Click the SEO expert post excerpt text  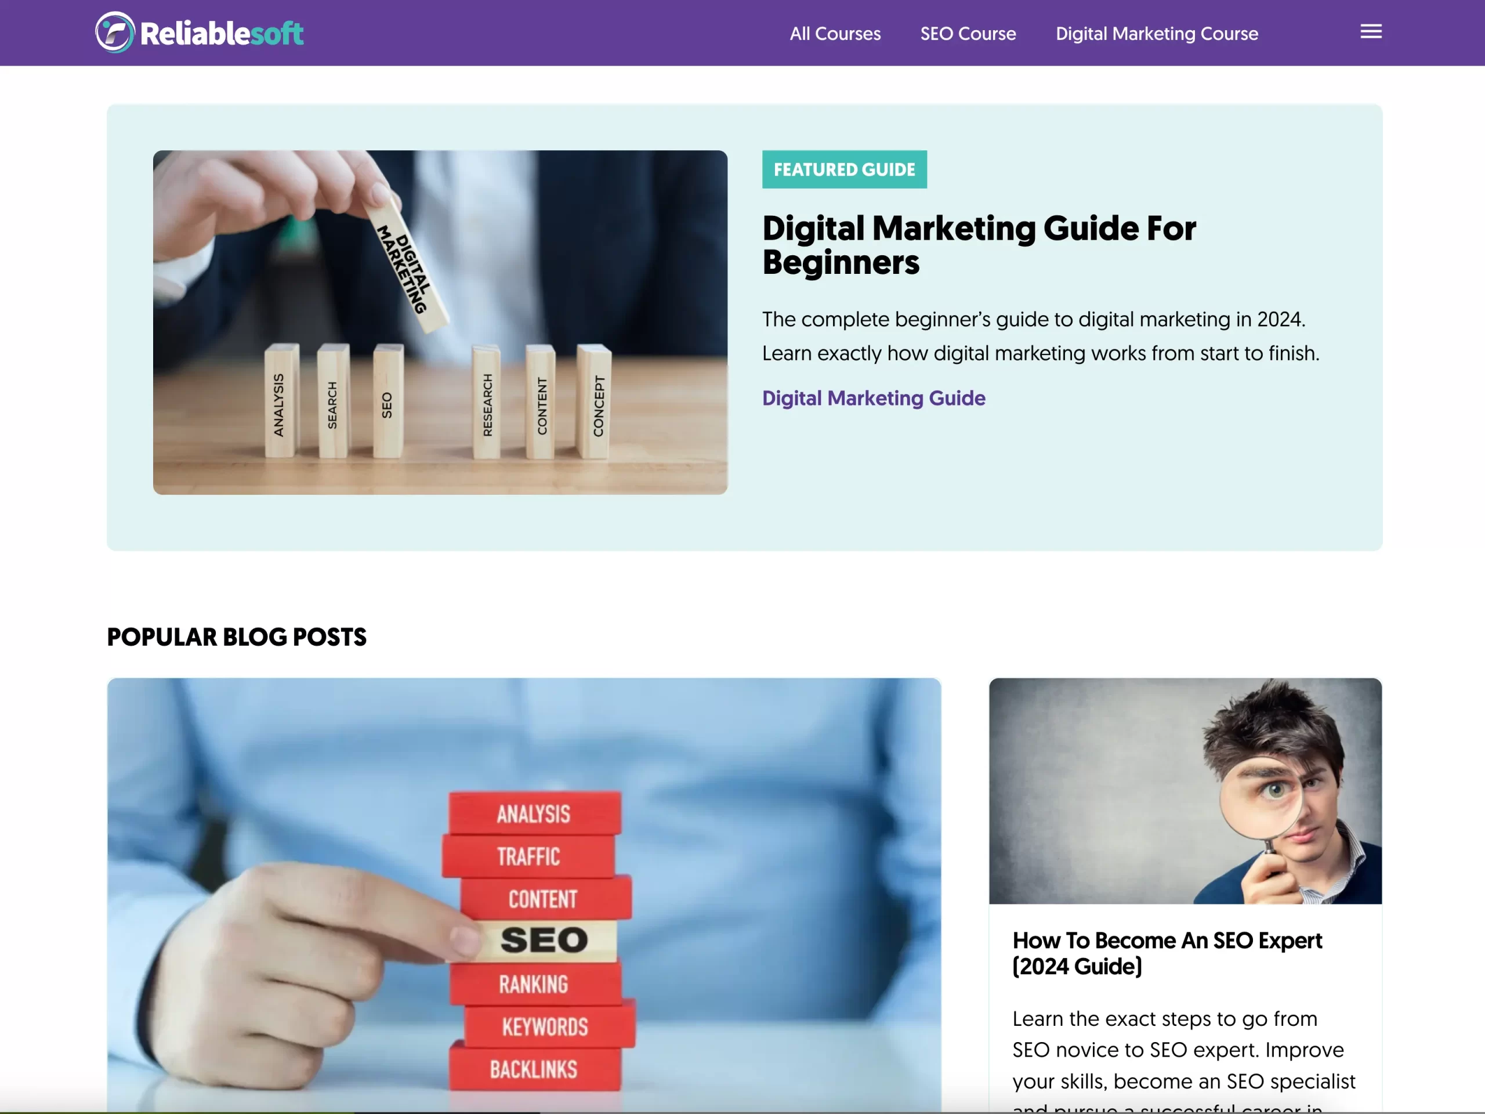point(1183,1059)
